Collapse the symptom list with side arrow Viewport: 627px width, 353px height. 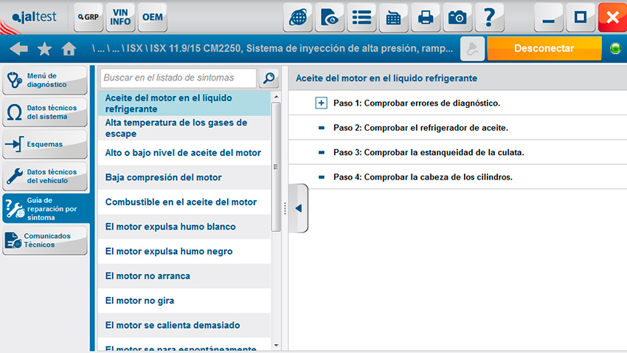298,208
